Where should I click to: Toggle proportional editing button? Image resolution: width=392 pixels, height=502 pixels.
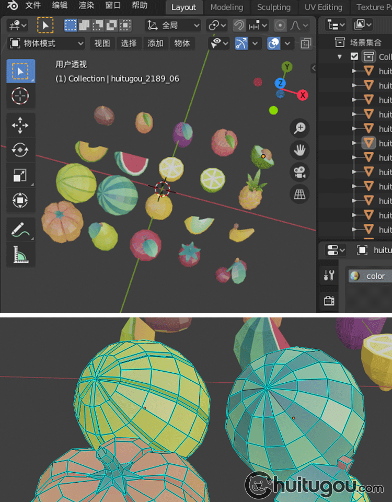(281, 25)
